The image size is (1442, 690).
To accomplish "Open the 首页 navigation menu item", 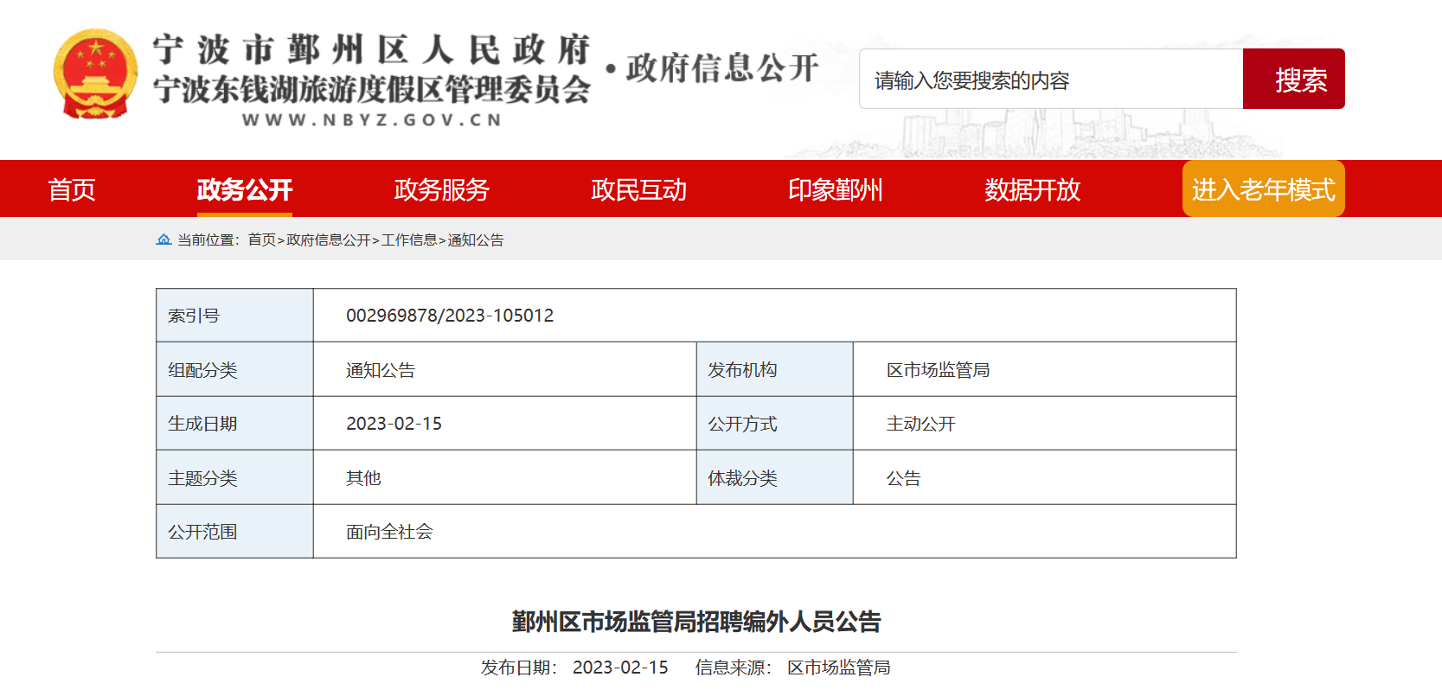I will [72, 189].
